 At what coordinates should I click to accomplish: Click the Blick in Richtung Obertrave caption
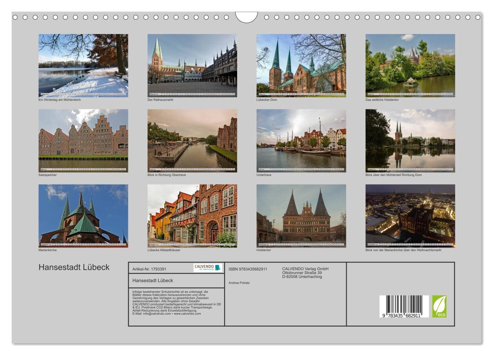(167, 175)
